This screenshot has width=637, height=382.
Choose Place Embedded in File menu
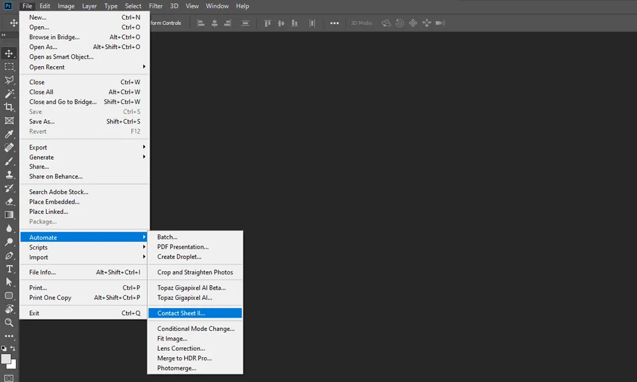(85, 202)
